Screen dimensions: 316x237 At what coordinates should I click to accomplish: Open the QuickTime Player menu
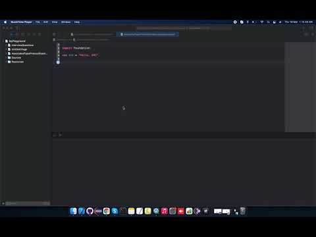coord(21,22)
